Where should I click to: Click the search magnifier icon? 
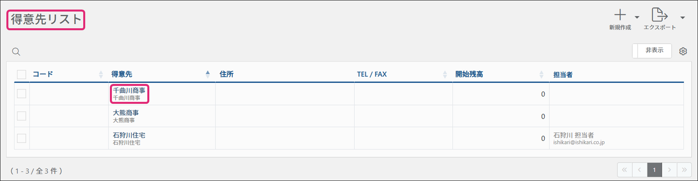click(16, 51)
